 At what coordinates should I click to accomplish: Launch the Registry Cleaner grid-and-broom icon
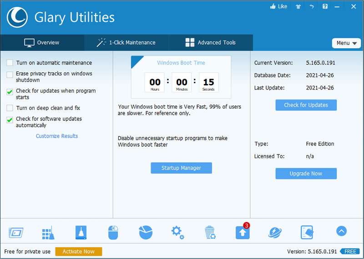(48, 233)
